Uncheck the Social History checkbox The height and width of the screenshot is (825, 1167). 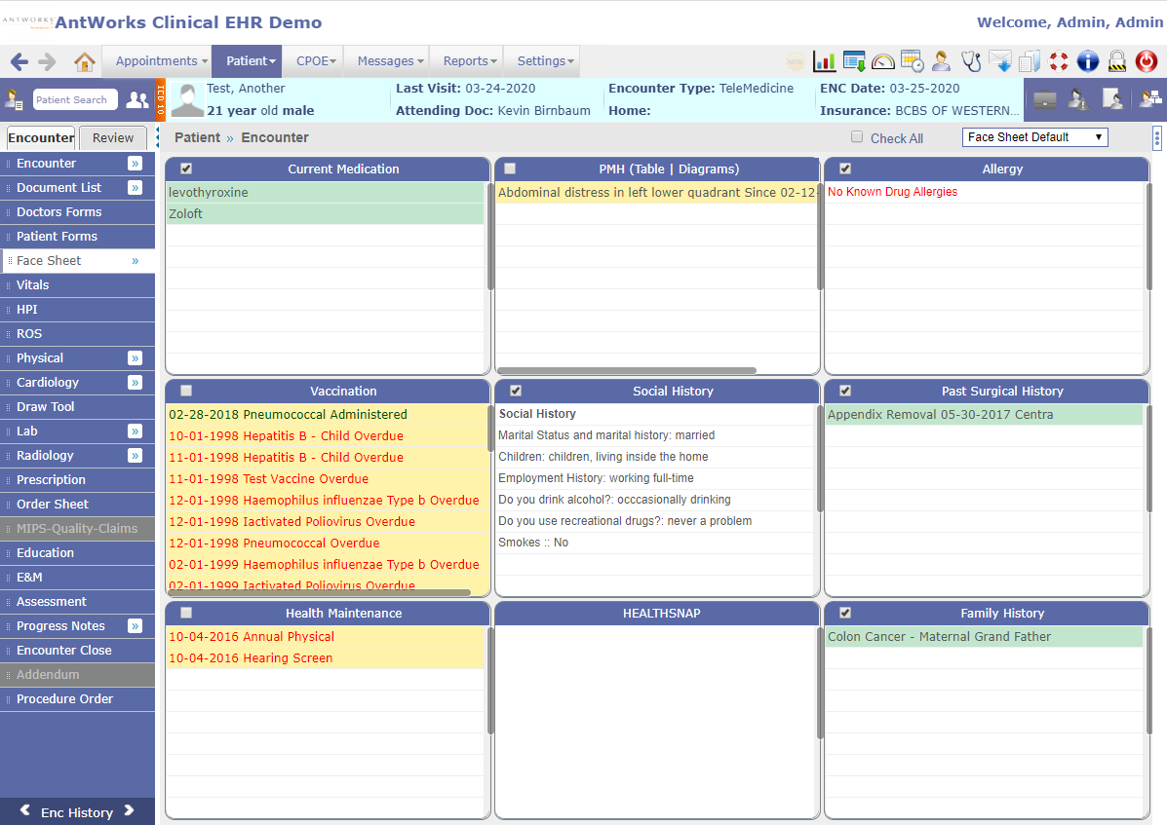[515, 391]
